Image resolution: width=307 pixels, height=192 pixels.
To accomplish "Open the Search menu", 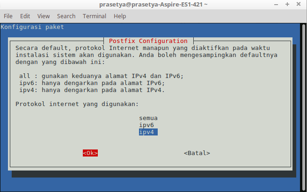I will pyautogui.click(x=66, y=16).
